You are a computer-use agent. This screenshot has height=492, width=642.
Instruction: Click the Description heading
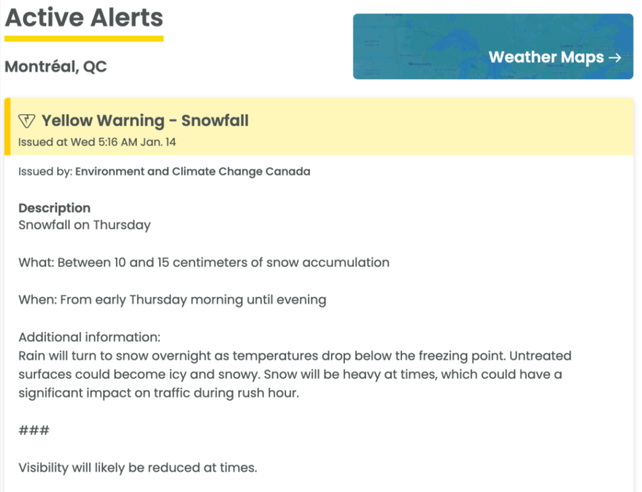[55, 208]
